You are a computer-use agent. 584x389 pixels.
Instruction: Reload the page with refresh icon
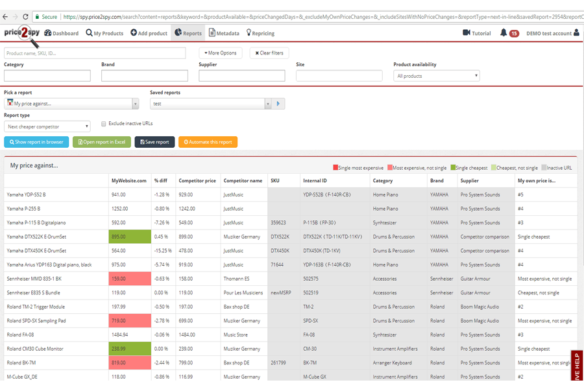tap(25, 17)
